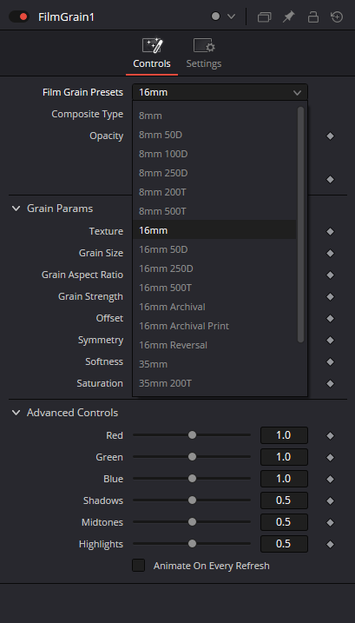The height and width of the screenshot is (623, 355).
Task: Set keyframe diamond for Blue
Action: pos(330,479)
